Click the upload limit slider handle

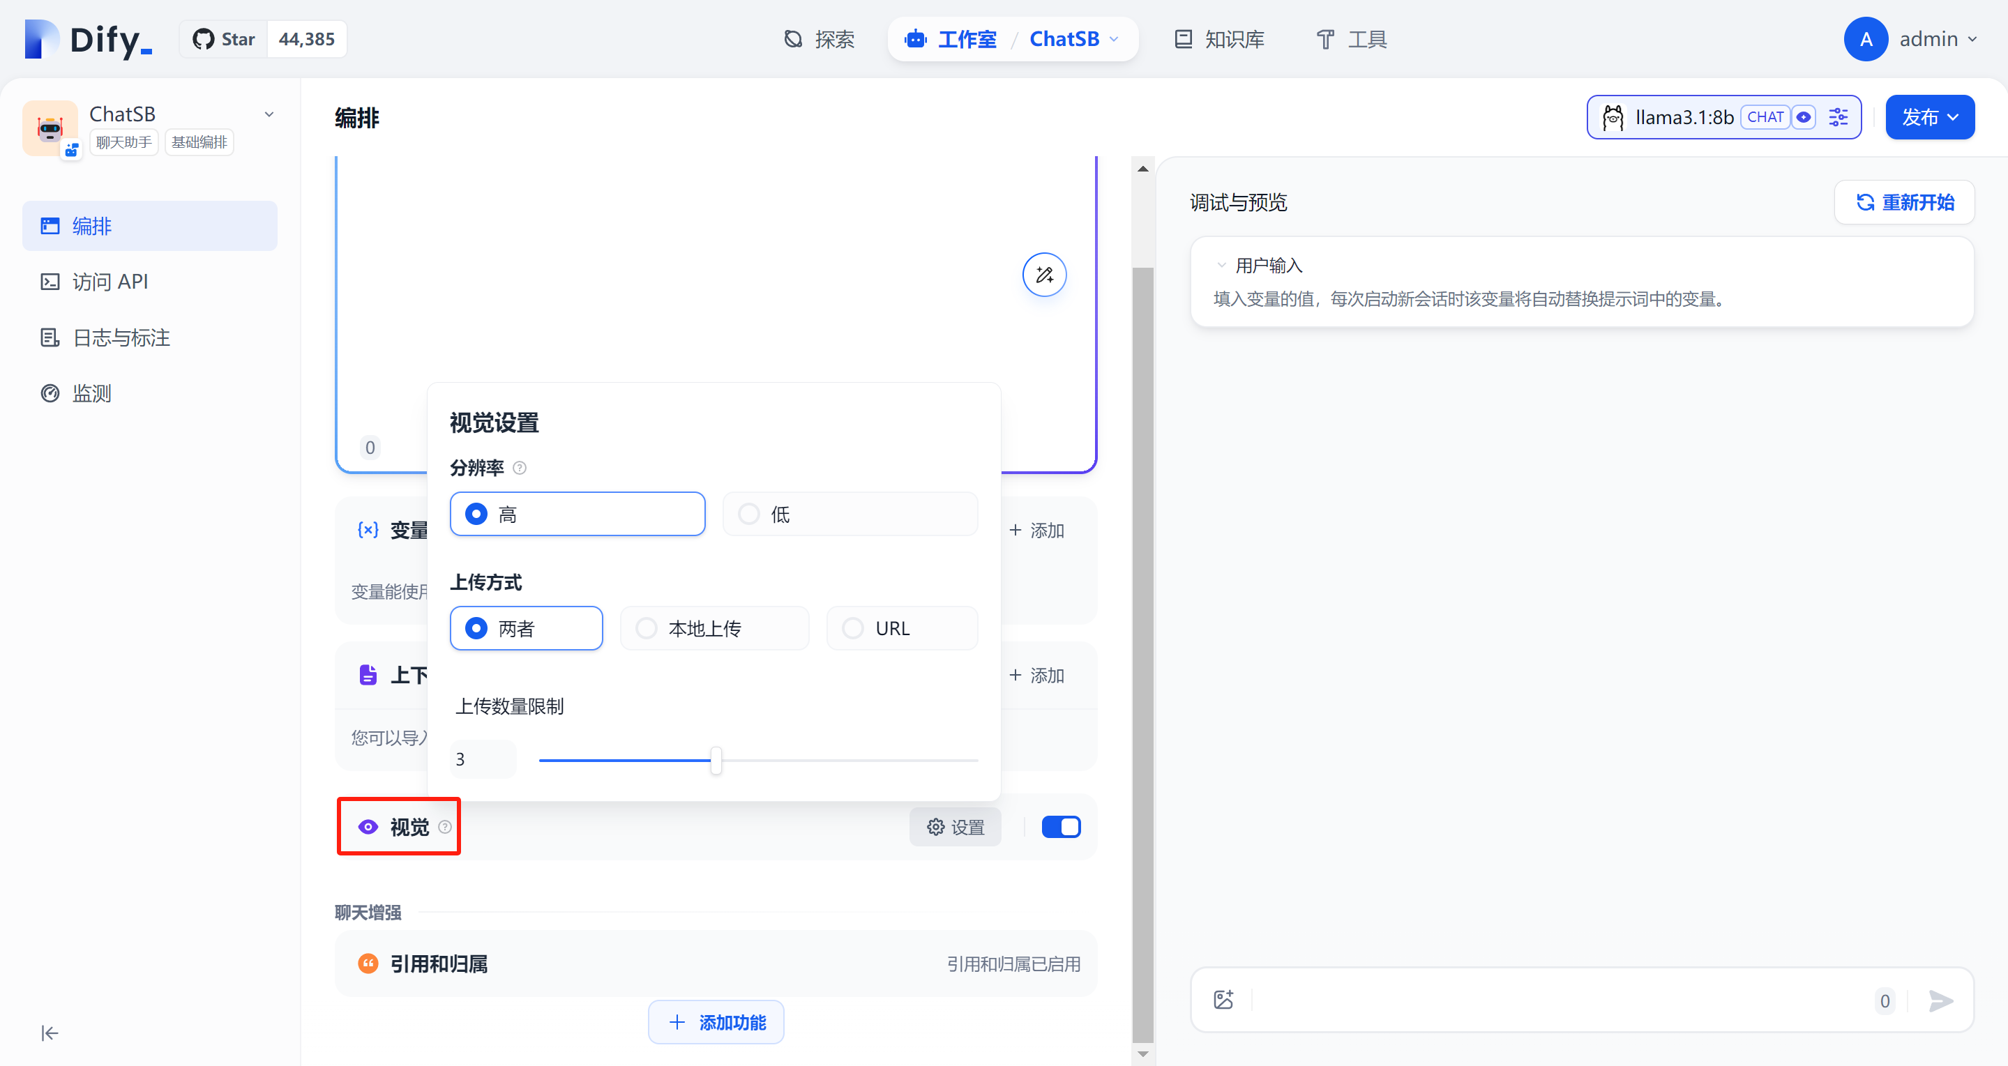point(716,760)
